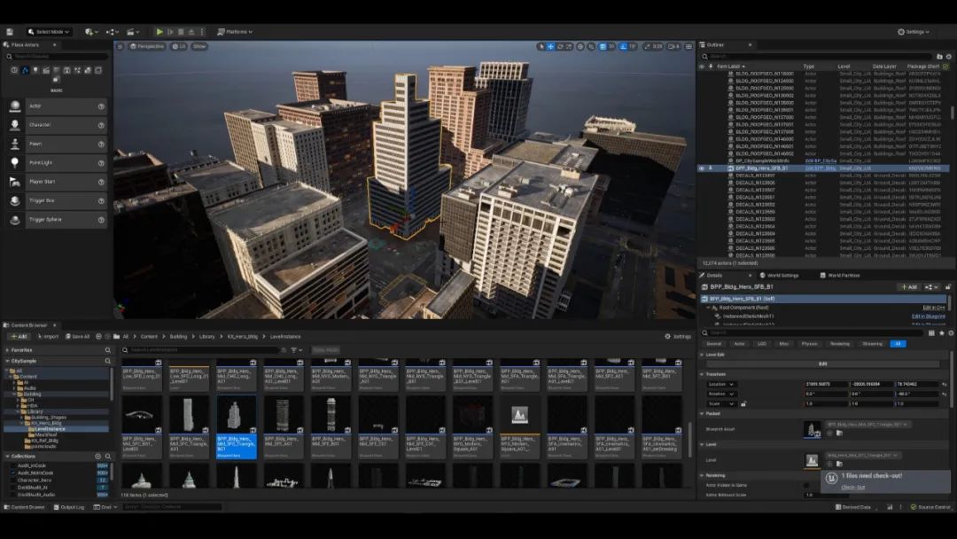Open the Platforms dropdown menu
957x539 pixels.
pos(235,32)
